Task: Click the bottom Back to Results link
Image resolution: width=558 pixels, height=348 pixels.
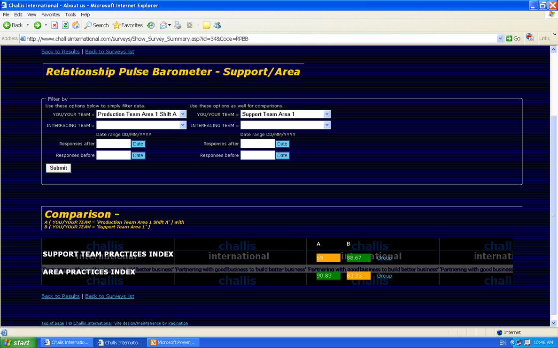Action: 61,296
